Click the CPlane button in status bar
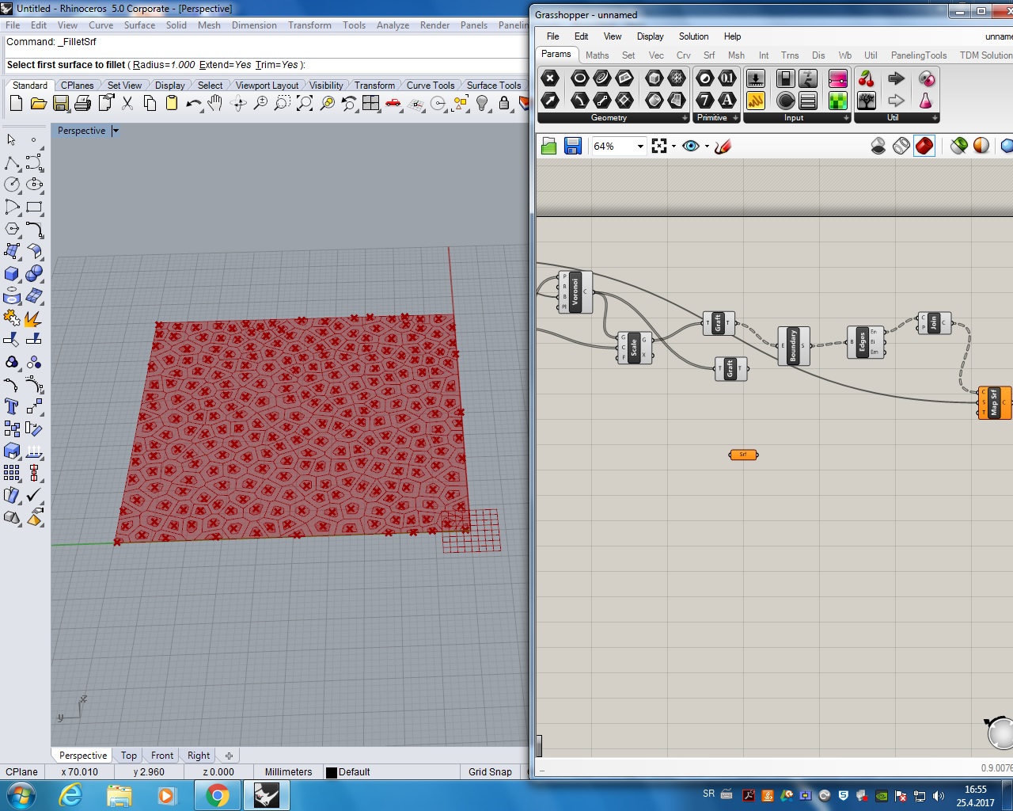Screen dimensions: 1013x811 (x=21, y=771)
